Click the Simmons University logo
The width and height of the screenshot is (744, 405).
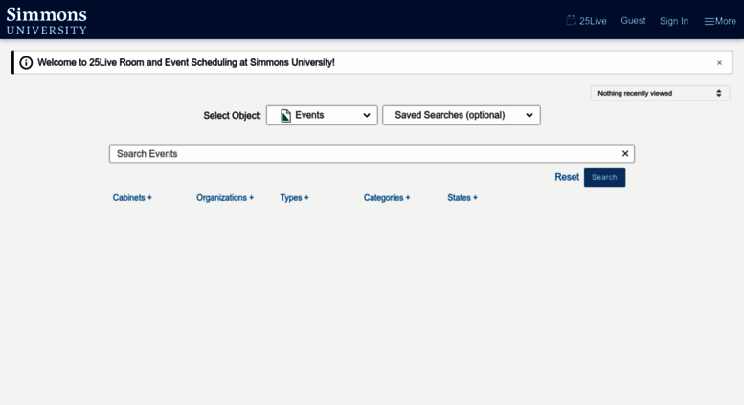(x=47, y=20)
